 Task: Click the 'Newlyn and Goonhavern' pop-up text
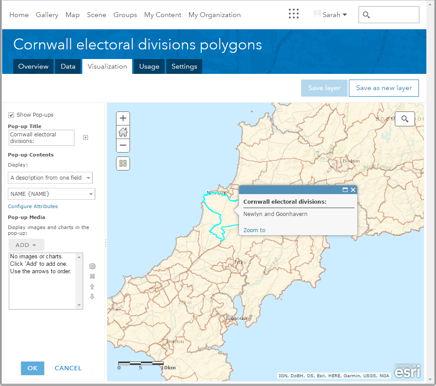point(275,214)
